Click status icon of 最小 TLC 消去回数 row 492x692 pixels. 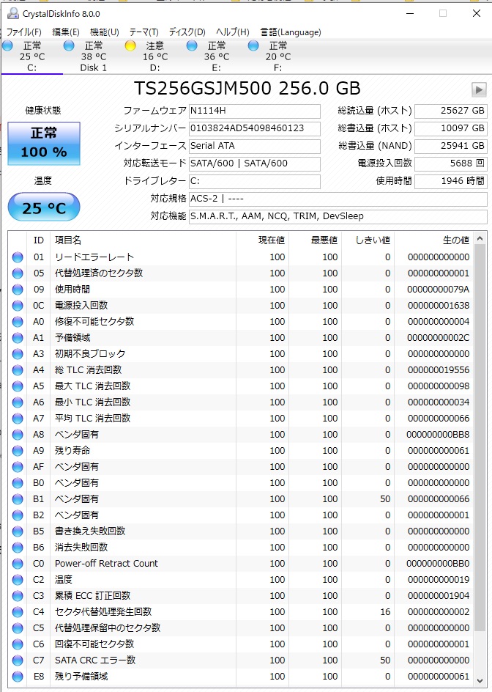point(18,402)
